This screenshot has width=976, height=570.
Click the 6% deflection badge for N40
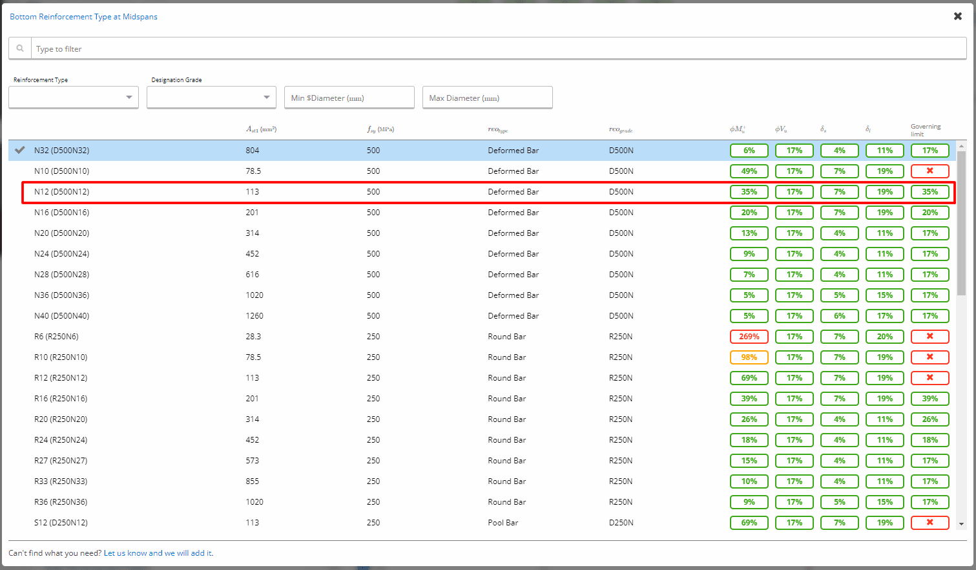(x=840, y=316)
